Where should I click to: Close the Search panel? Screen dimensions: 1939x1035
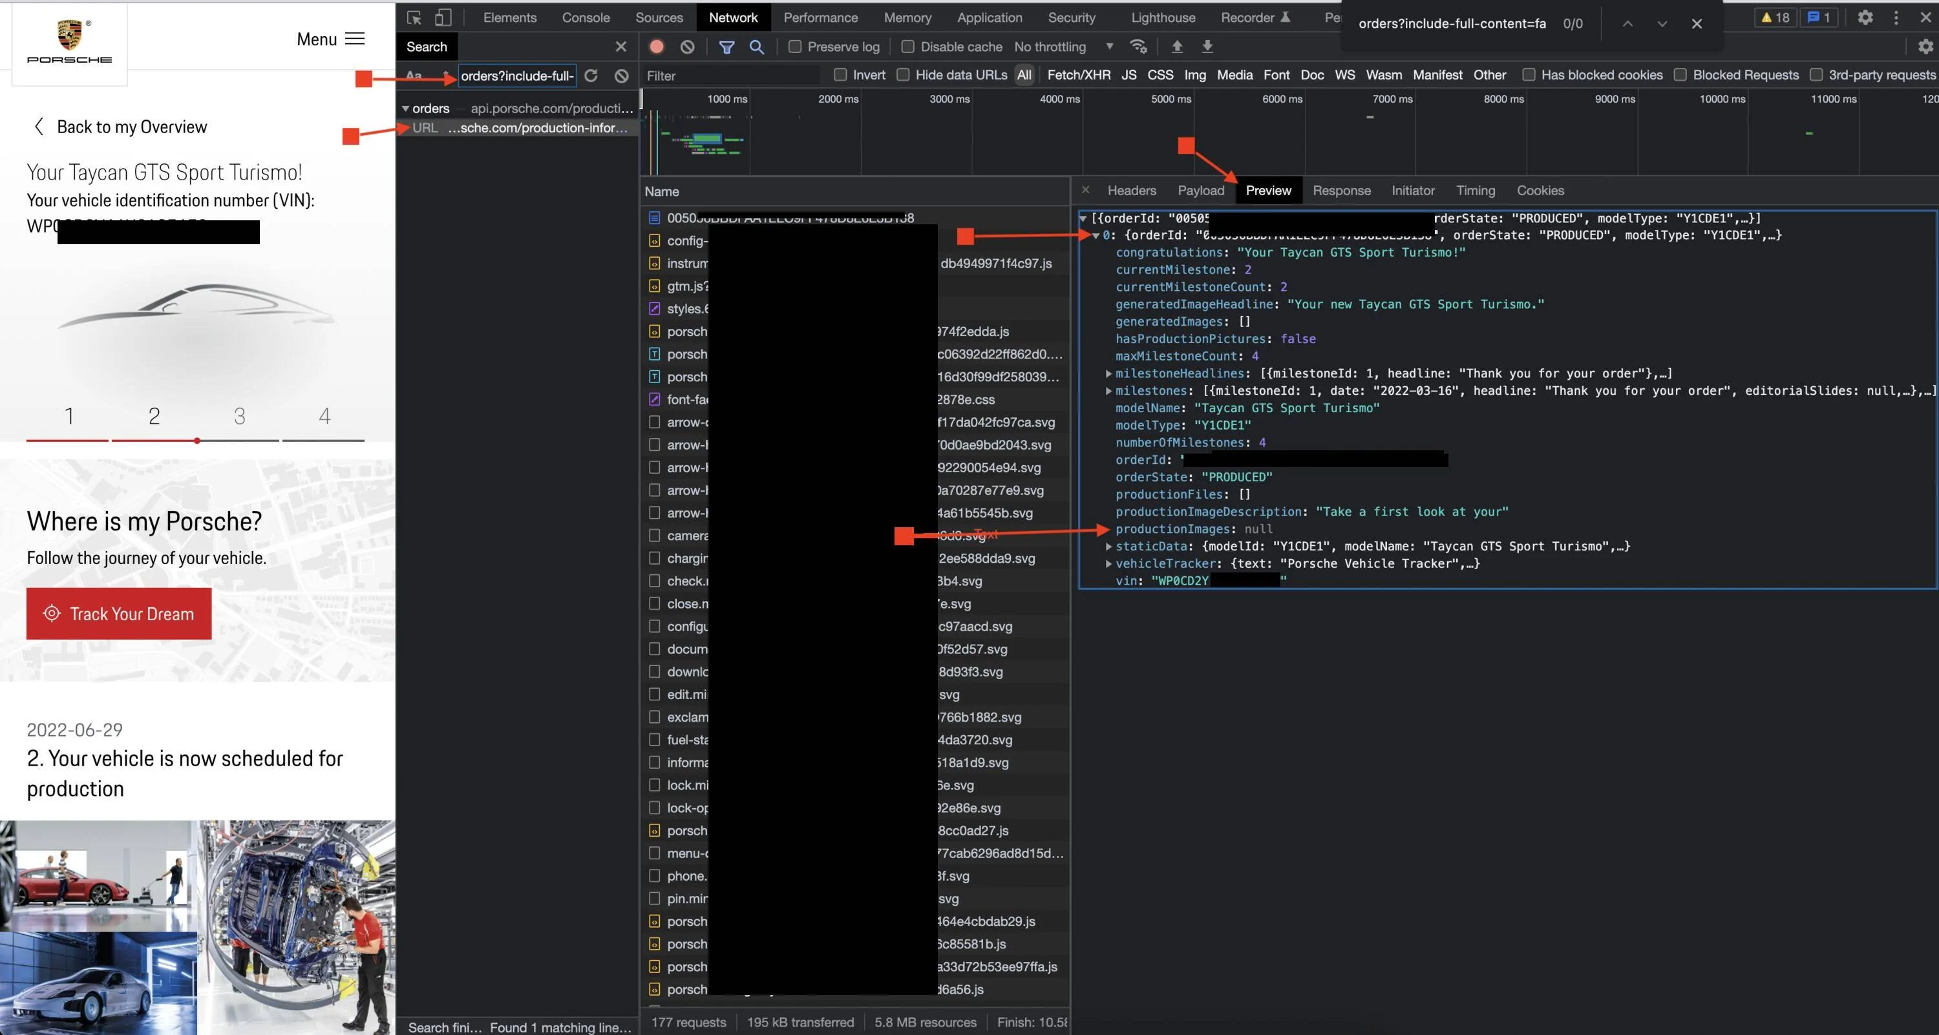pos(621,47)
